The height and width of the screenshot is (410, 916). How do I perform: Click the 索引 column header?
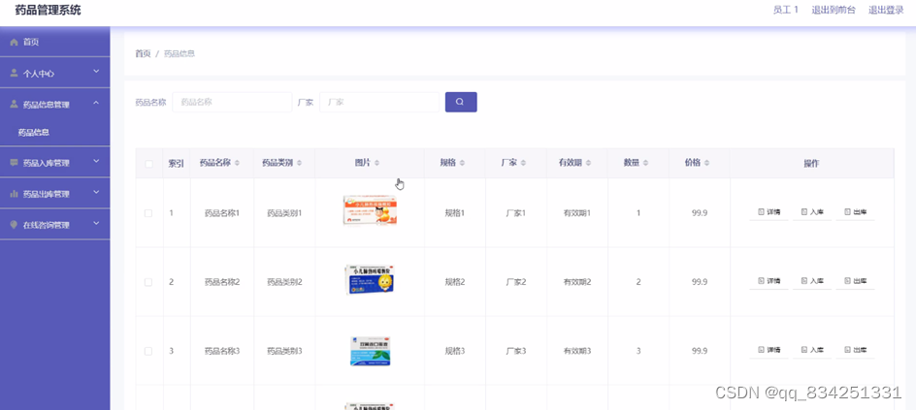(177, 164)
